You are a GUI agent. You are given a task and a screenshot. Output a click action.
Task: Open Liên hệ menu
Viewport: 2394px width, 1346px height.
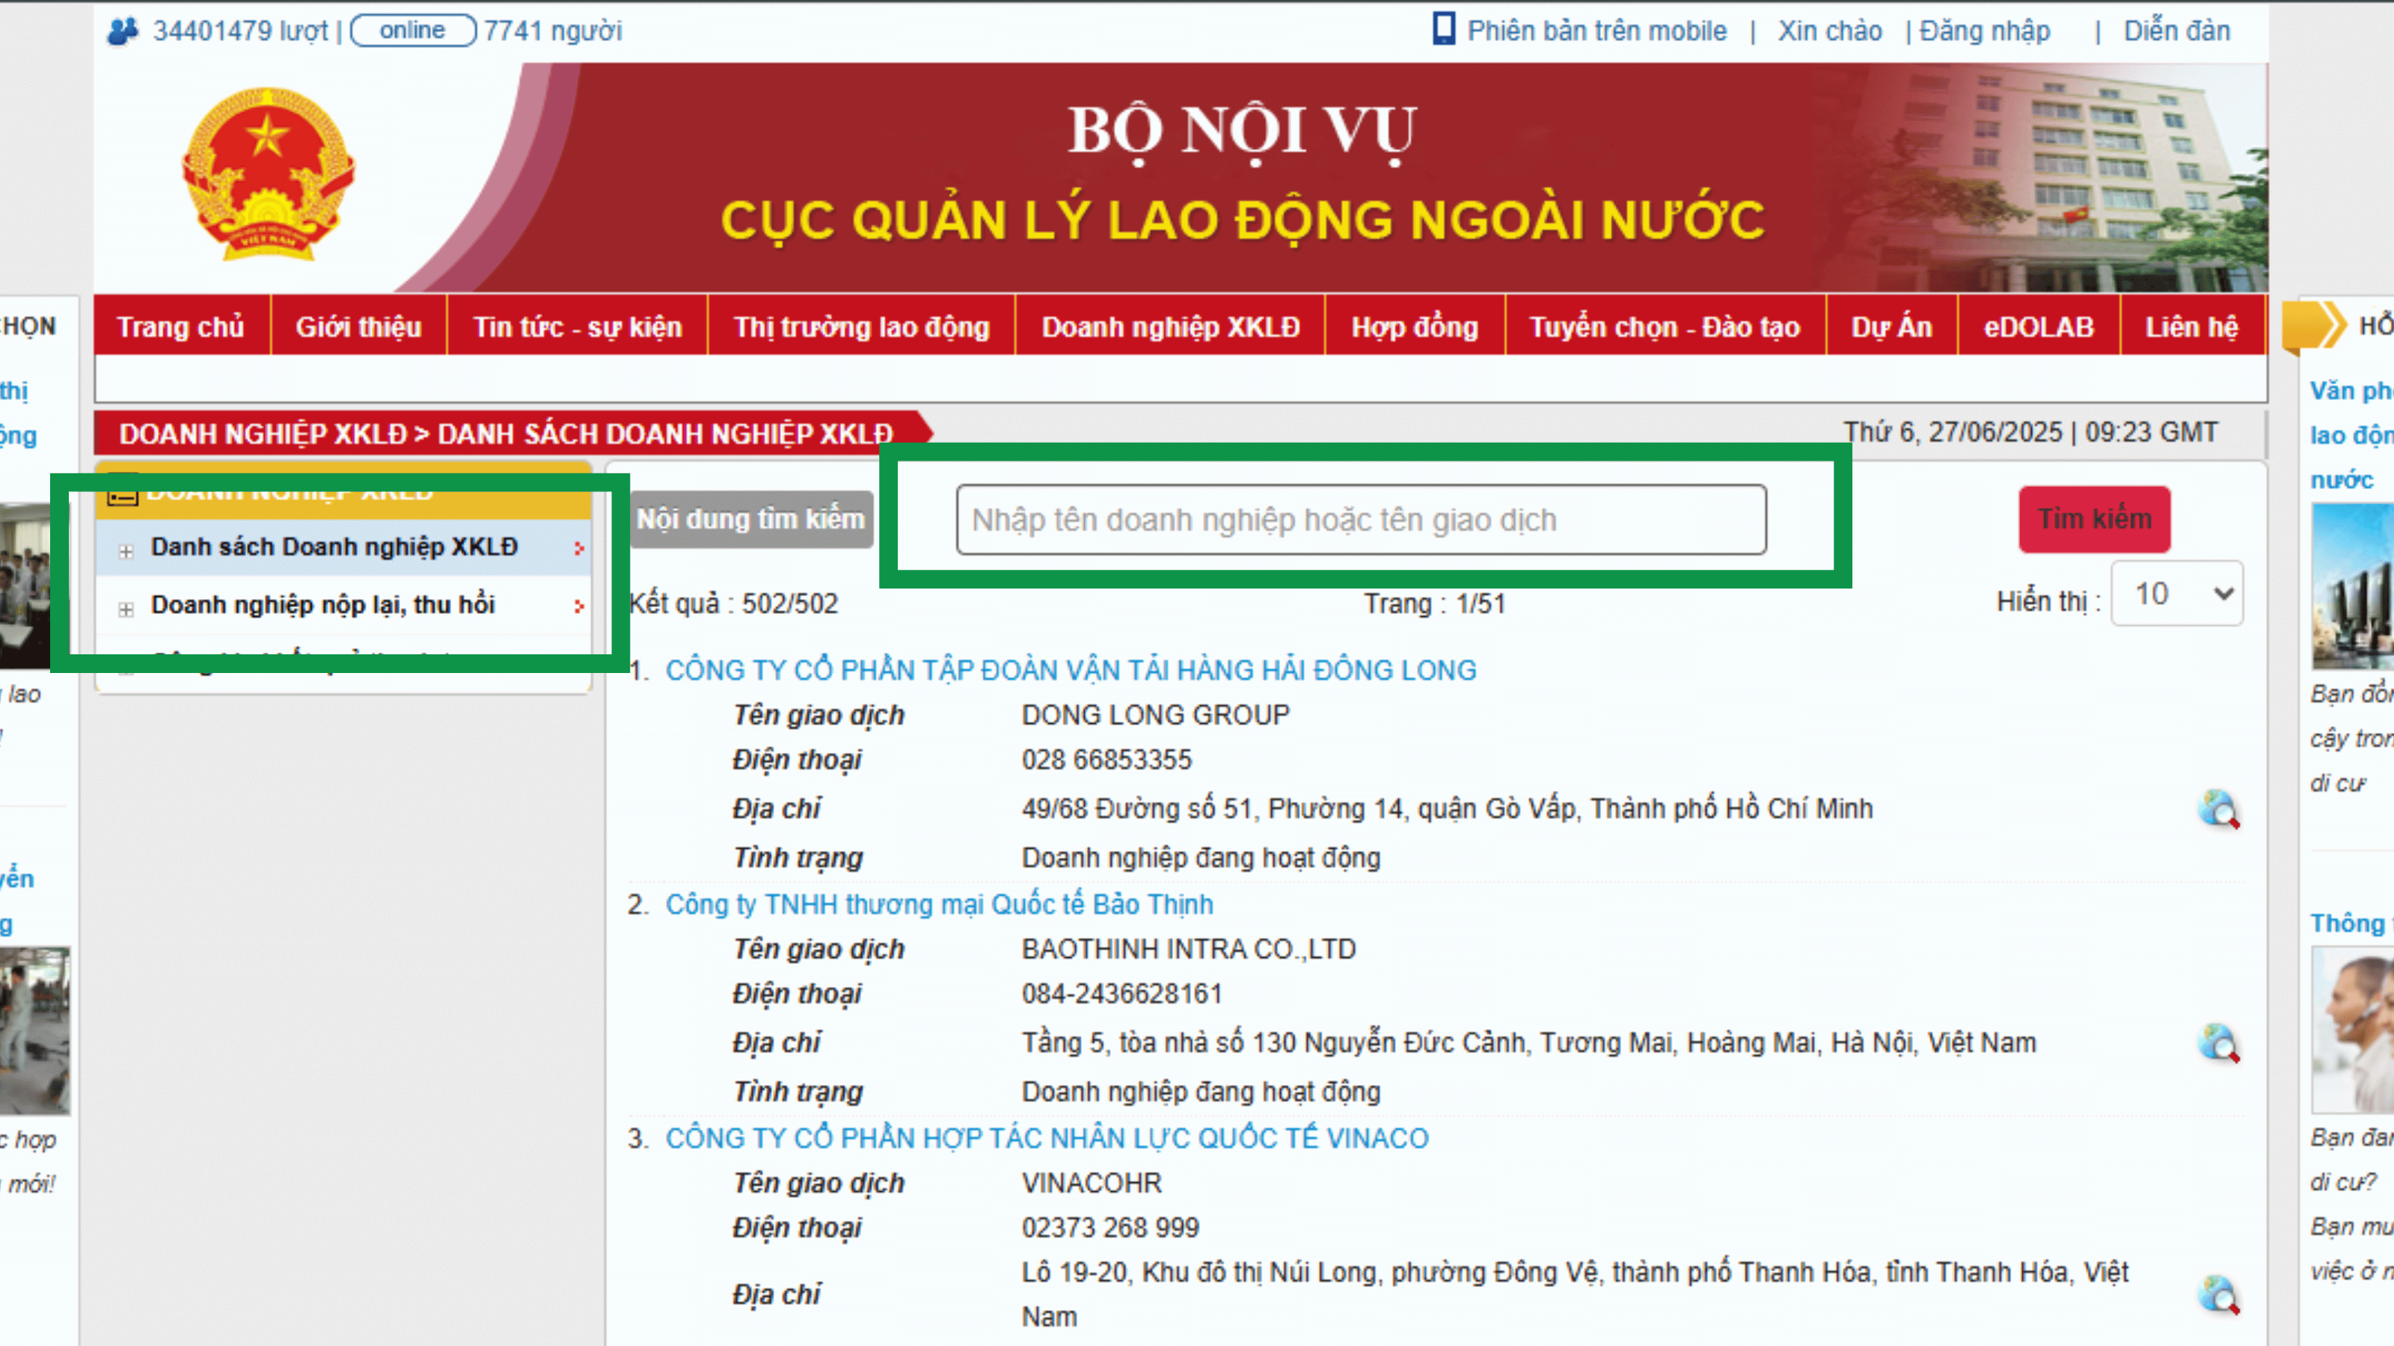(2192, 327)
